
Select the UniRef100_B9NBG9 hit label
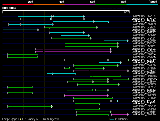point(143,24)
